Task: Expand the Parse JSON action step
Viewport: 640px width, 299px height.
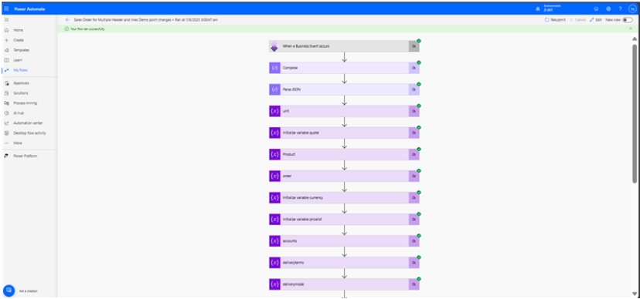Action: point(344,89)
